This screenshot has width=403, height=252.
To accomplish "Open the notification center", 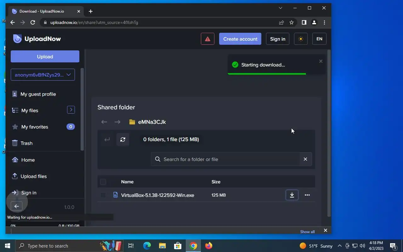I will [393, 246].
